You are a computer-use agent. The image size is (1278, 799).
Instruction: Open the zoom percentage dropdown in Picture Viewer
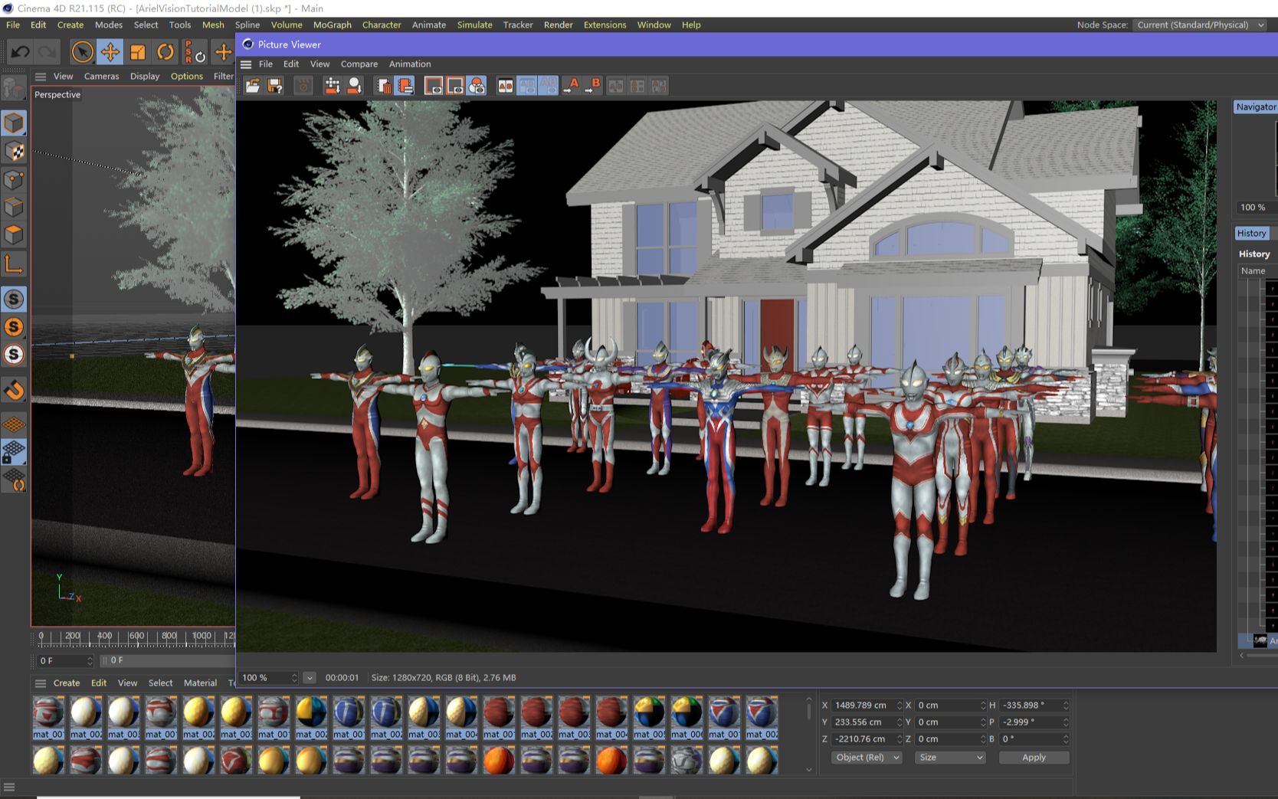pyautogui.click(x=310, y=677)
